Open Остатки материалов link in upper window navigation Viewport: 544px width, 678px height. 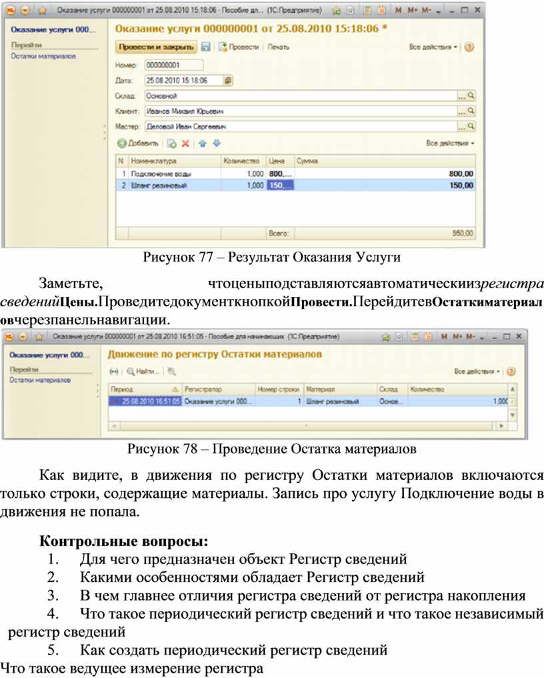(x=43, y=56)
